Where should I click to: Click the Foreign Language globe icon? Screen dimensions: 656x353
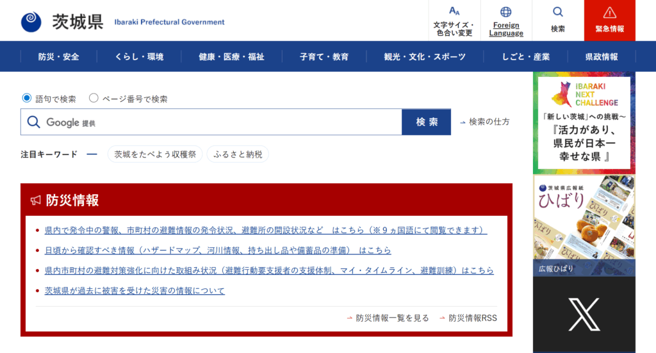[506, 12]
